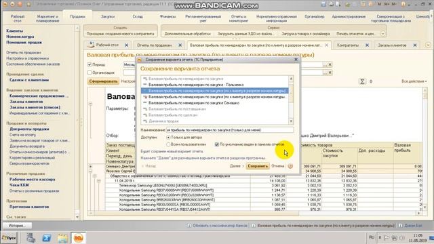Open the Органайзер section
The height and width of the screenshot is (244, 434).
point(315,16)
